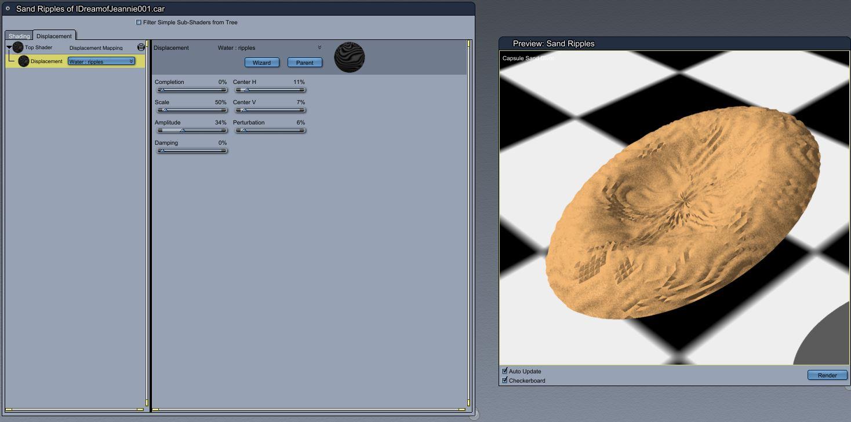Viewport: 851px width, 422px height.
Task: Adjust the Perturbation slider
Action: [270, 130]
